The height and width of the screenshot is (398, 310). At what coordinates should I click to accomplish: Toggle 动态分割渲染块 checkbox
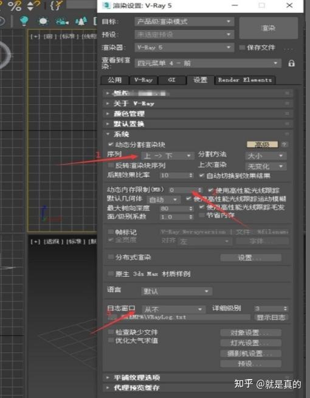111,144
